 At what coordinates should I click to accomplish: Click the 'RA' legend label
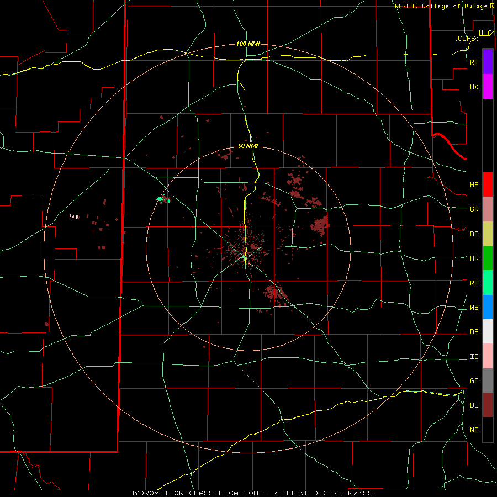coord(474,283)
